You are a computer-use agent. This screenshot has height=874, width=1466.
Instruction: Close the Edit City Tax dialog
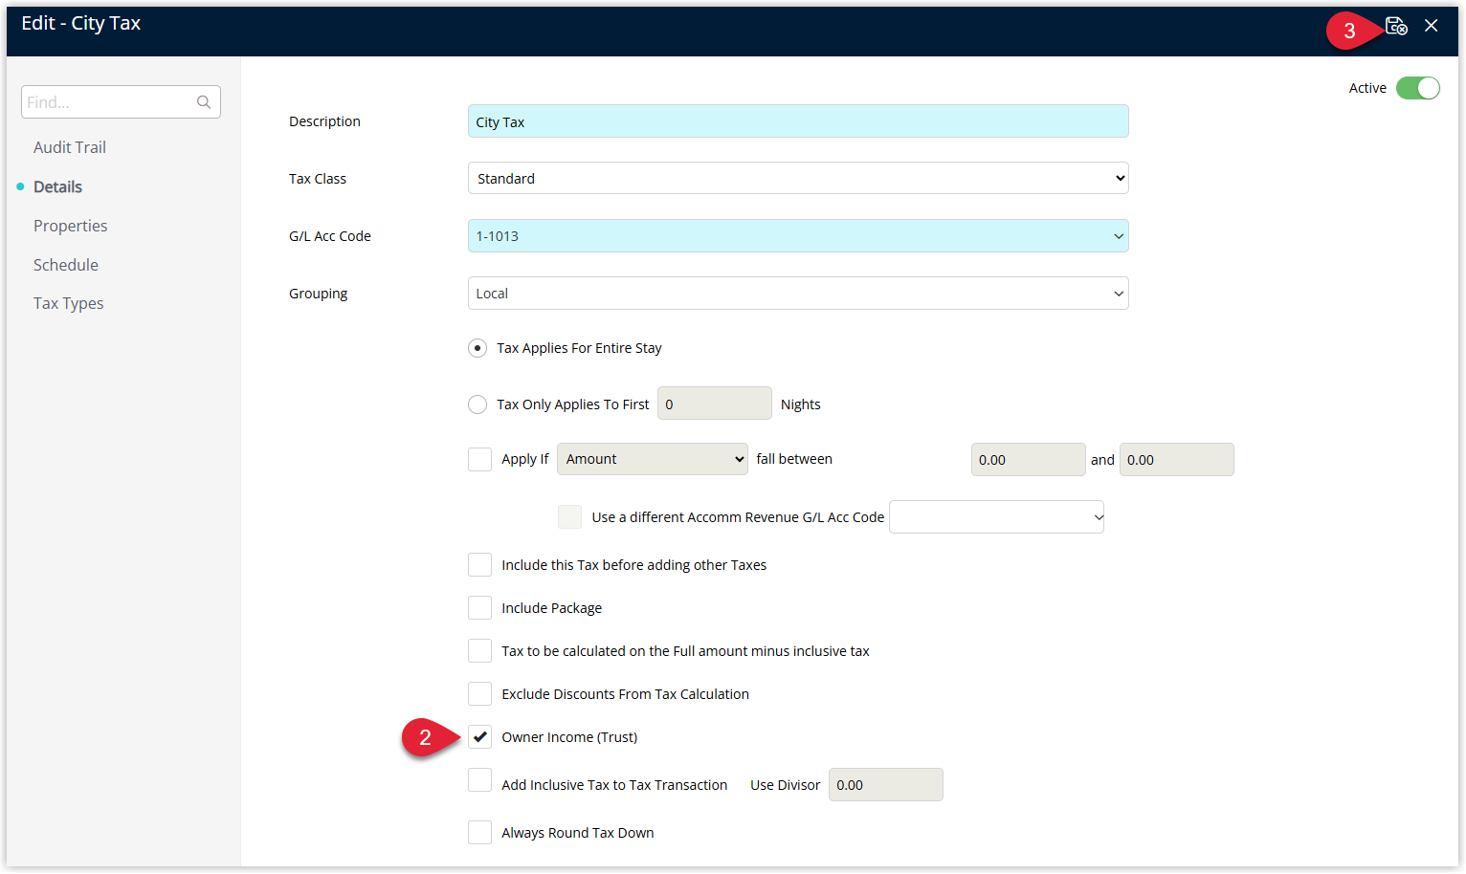click(x=1432, y=26)
